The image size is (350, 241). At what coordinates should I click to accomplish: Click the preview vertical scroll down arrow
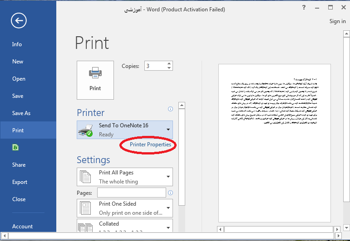(346, 228)
